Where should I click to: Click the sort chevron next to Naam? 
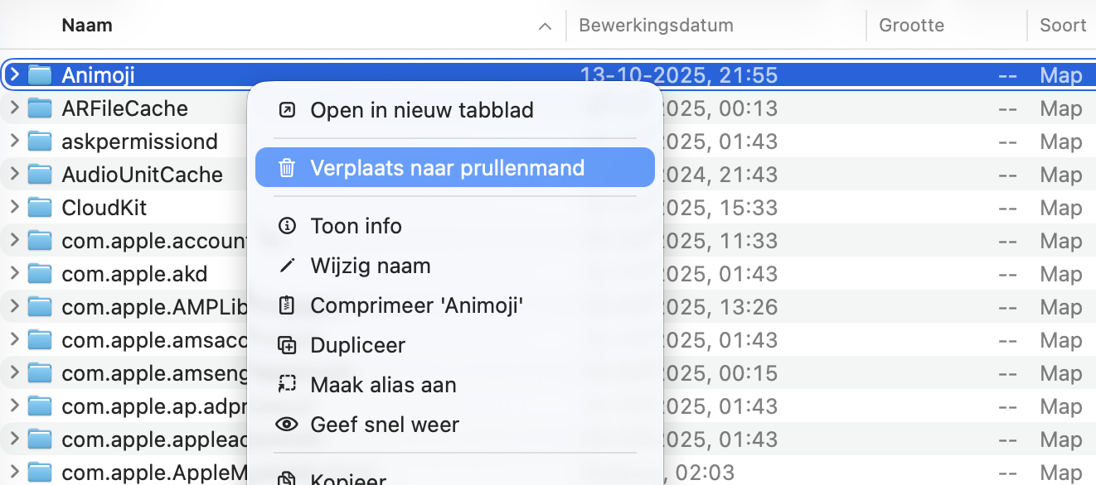pos(545,26)
